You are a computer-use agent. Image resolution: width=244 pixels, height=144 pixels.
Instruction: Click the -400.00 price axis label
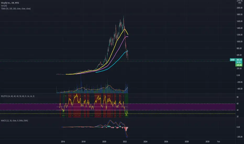click(x=239, y=89)
